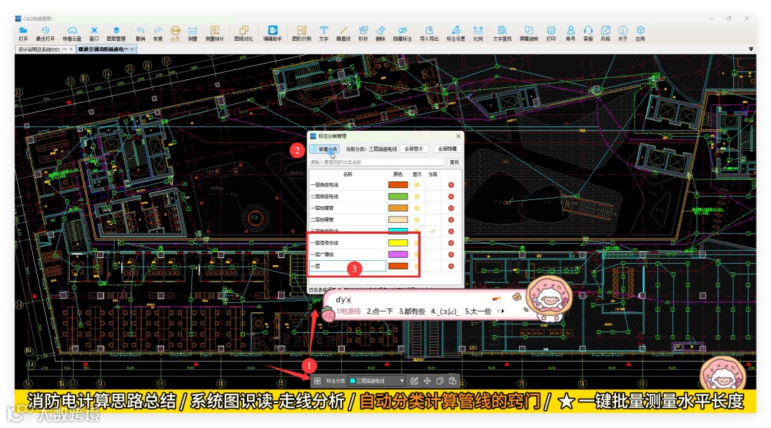
Task: Expand the tab list arrow at right
Action: click(751, 49)
